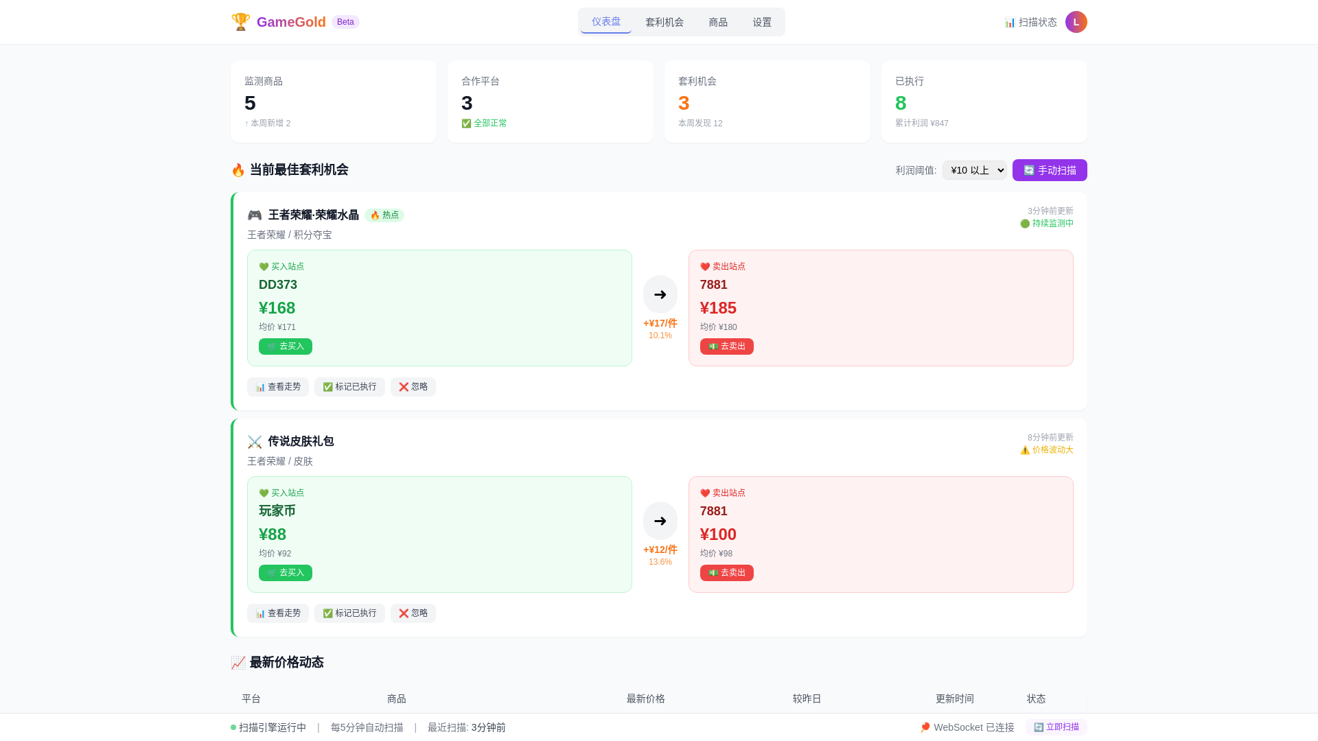View price trend for 传说皮肤礼包
The image size is (1318, 741).
(277, 613)
